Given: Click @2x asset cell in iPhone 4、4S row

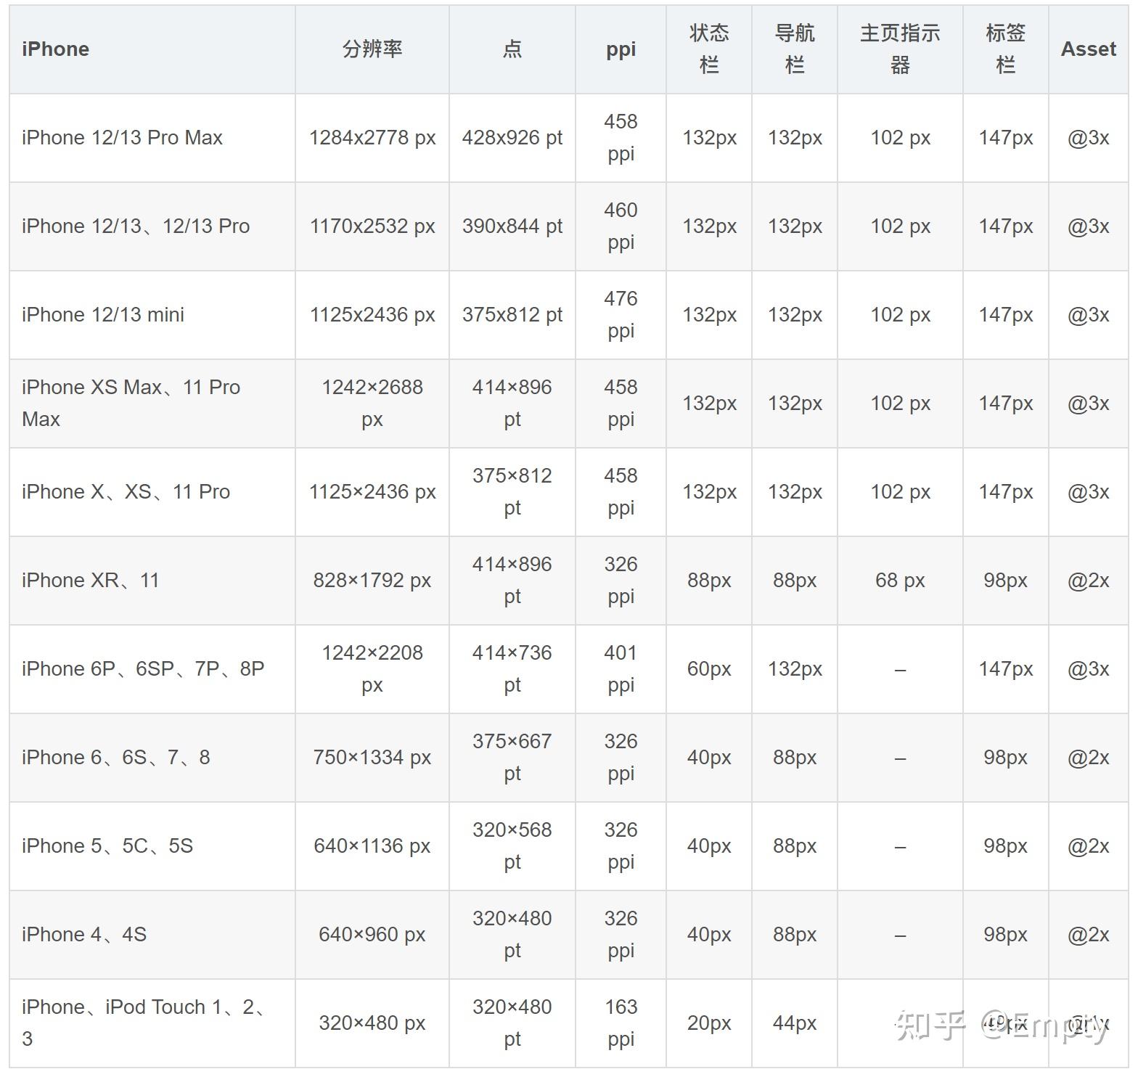Looking at the screenshot, I should coord(1089,935).
